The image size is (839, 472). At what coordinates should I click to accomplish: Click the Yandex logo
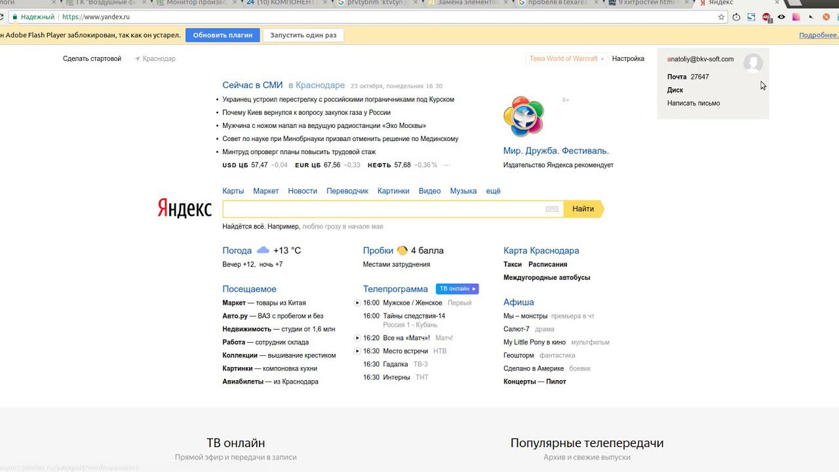[x=185, y=208]
